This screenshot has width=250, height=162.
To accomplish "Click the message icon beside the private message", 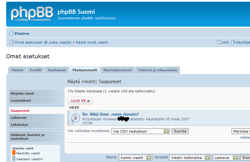I will 75,118.
